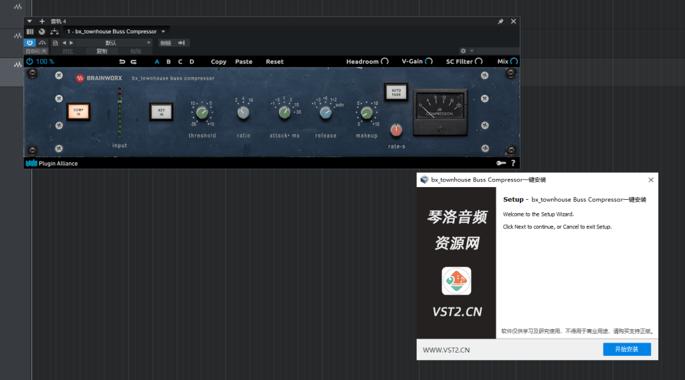The height and width of the screenshot is (380, 685).
Task: Select settings slot C
Action: (x=180, y=61)
